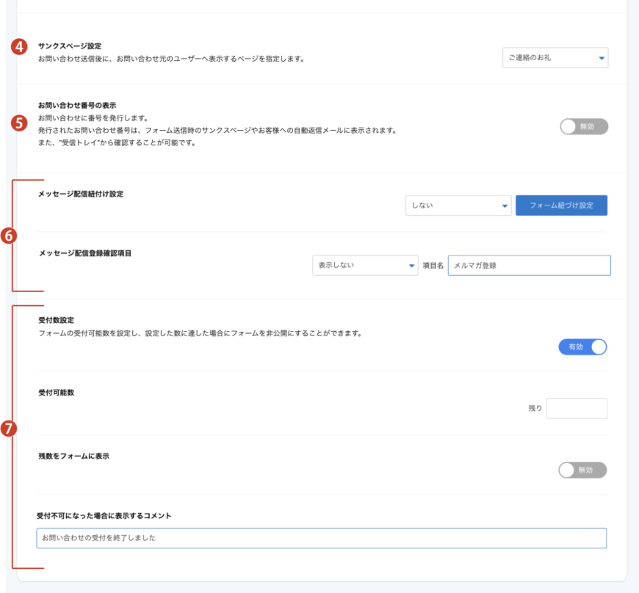
Task: Select the お問い合わせの受付を終了しました comment field
Action: [321, 539]
